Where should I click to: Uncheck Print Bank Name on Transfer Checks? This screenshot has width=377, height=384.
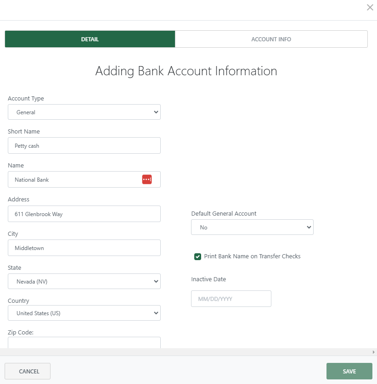[x=197, y=256]
